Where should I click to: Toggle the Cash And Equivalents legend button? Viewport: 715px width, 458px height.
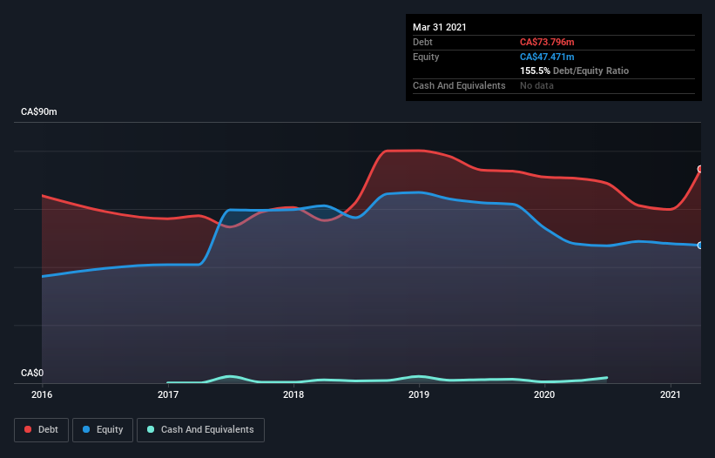click(200, 430)
